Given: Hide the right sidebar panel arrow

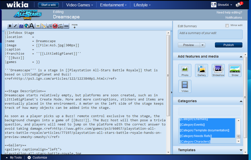Looking at the screenshot, I should [x=172, y=92].
